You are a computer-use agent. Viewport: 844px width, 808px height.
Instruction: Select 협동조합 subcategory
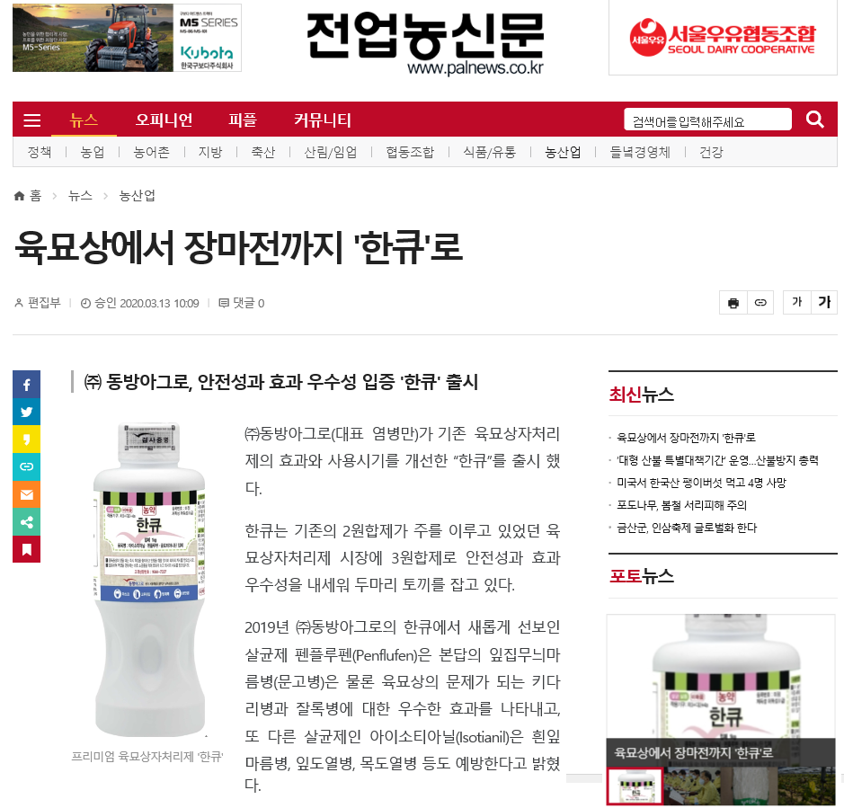(x=410, y=152)
